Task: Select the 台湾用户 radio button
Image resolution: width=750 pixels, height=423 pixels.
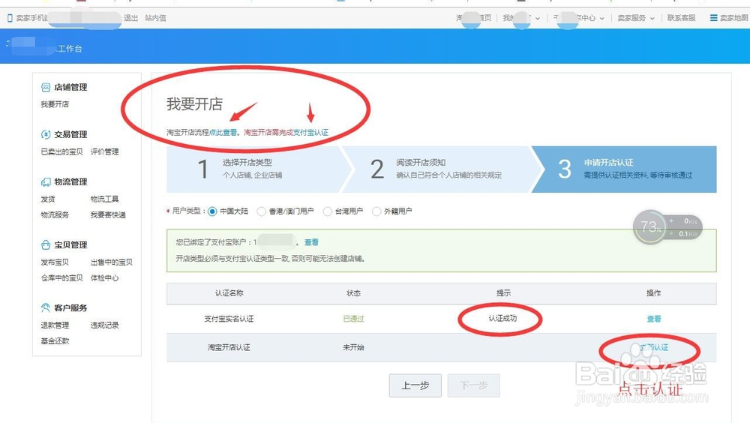Action: coord(328,211)
